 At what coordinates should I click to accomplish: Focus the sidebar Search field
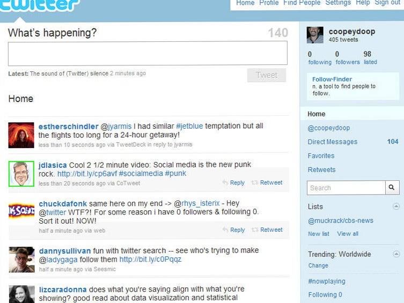click(x=346, y=188)
